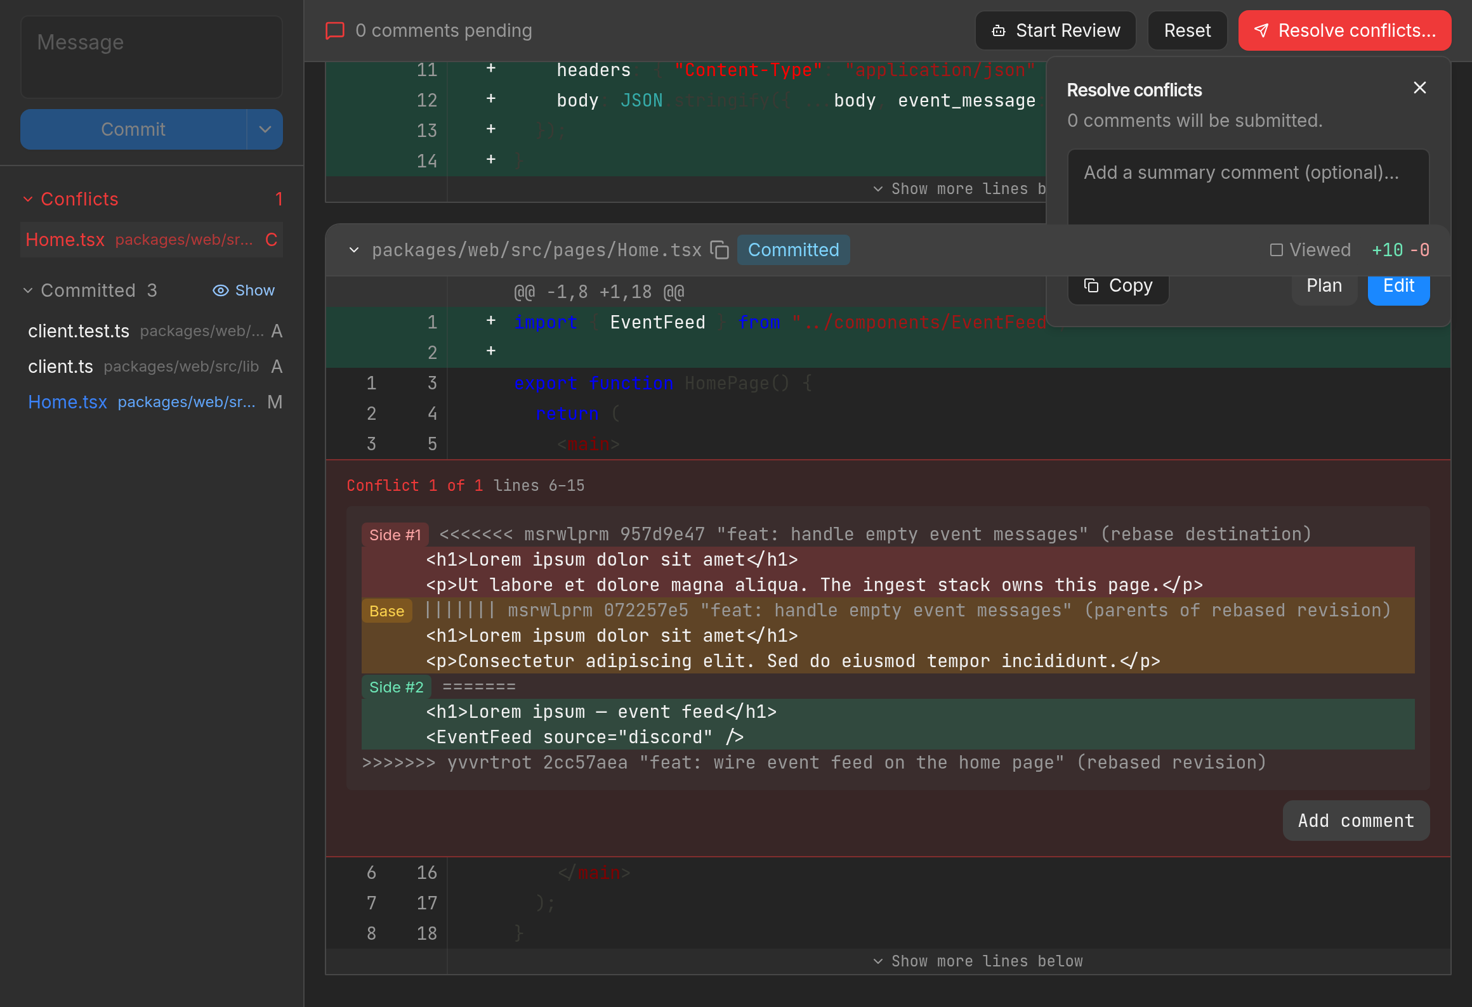This screenshot has width=1472, height=1007.
Task: Click the import EventFeed line
Action: (686, 322)
